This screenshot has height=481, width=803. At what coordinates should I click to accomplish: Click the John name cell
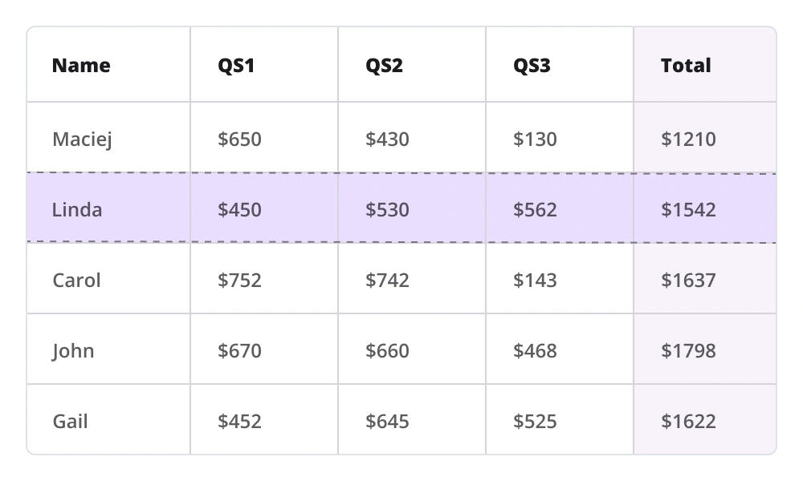[73, 351]
